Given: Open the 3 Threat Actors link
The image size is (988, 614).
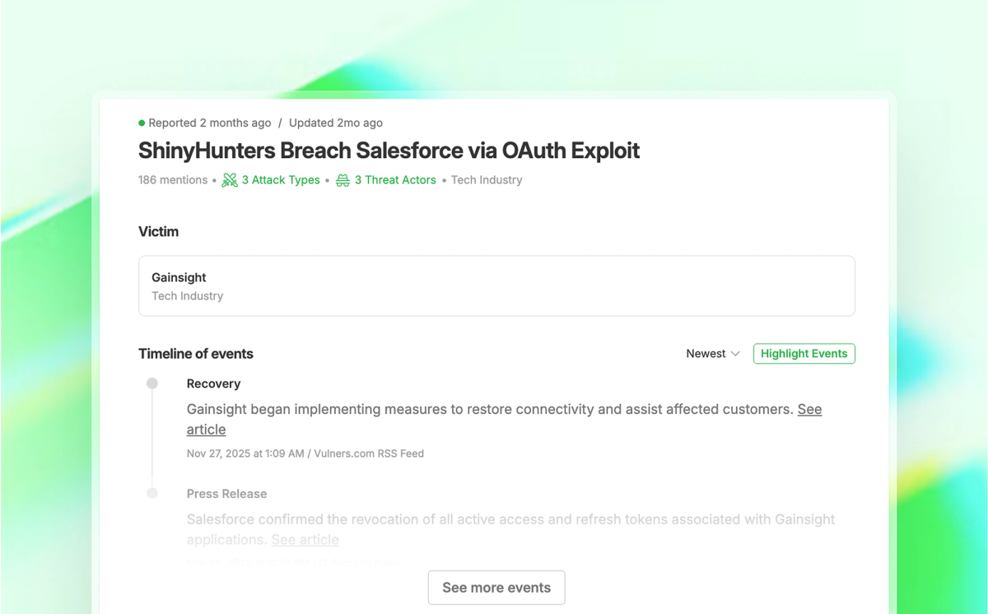Looking at the screenshot, I should pos(395,180).
